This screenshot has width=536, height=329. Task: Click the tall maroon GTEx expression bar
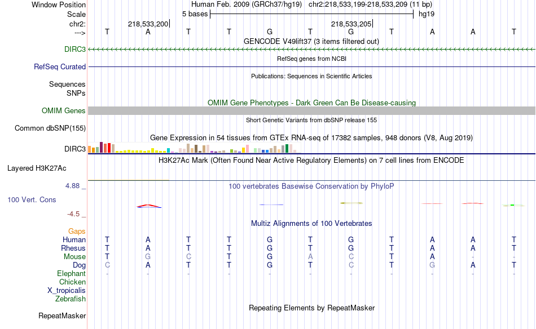click(x=101, y=147)
